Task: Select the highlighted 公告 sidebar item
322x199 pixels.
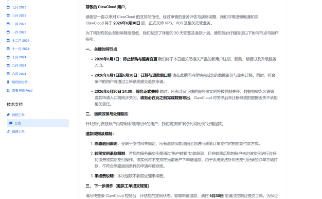Action: pyautogui.click(x=38, y=123)
